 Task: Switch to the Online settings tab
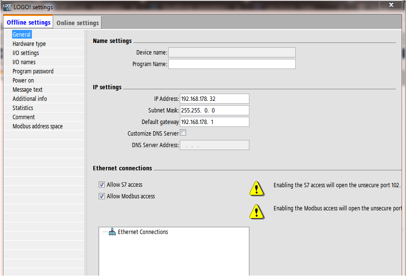[77, 23]
